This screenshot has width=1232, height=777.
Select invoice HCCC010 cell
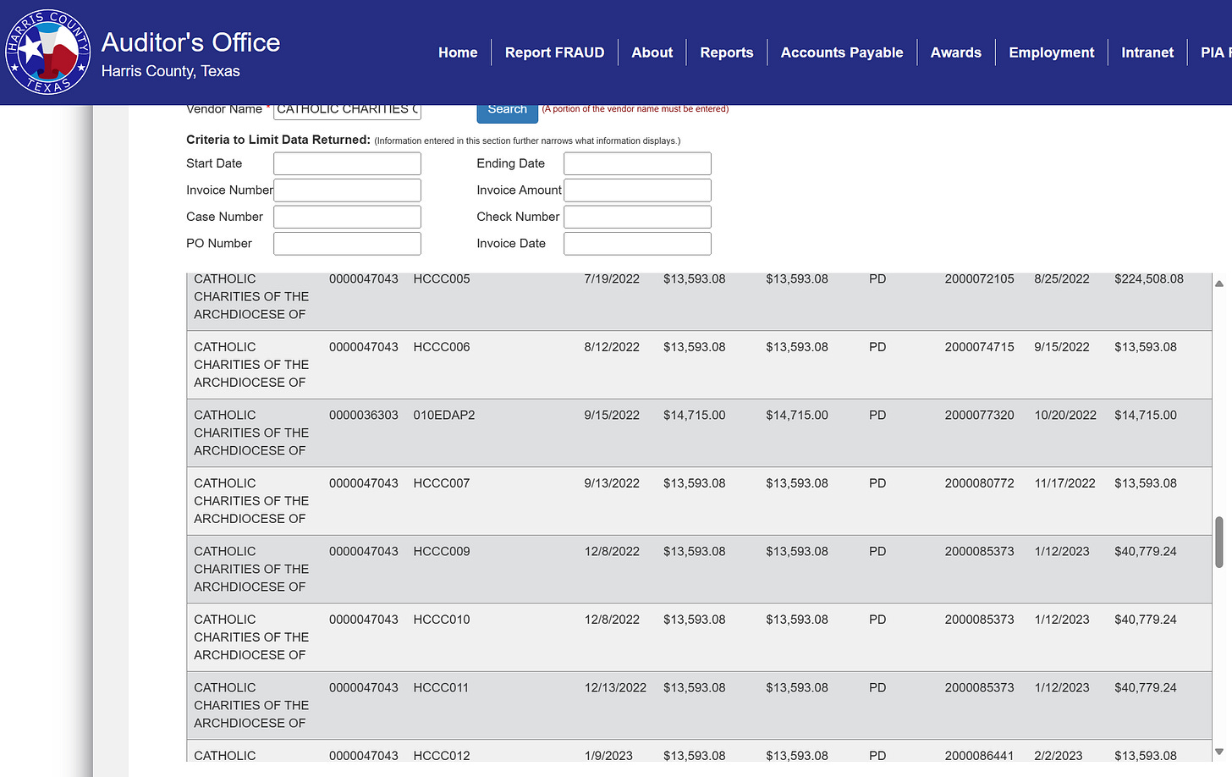click(x=442, y=620)
